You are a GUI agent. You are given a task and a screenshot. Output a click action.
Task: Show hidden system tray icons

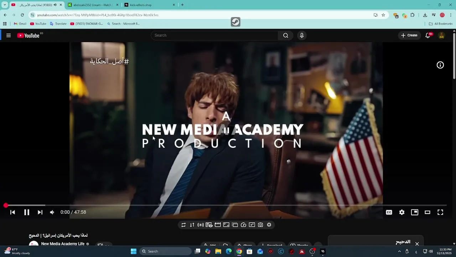pyautogui.click(x=399, y=251)
